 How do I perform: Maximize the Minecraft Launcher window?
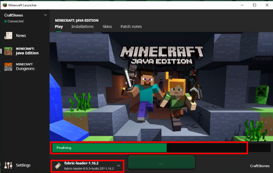tap(255, 5)
